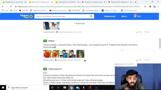Screen dimensions: 161x90
Task: Click the Windows taskbar search box
Action: [x=28, y=87]
